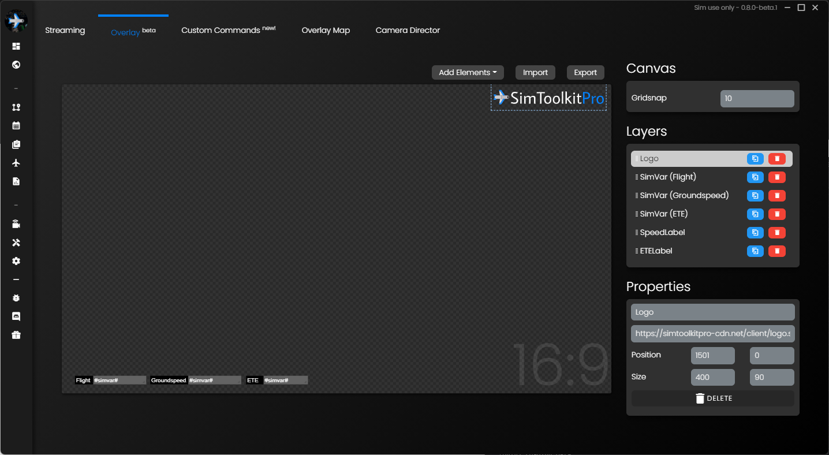829x455 pixels.
Task: Delete the SimVar (ETE) layer
Action: (x=777, y=214)
